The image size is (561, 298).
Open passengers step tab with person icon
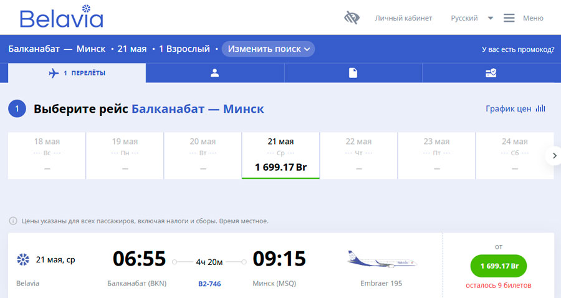click(x=214, y=73)
